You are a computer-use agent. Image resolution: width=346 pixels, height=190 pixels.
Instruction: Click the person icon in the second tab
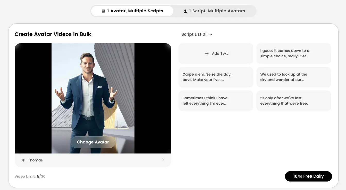185,11
